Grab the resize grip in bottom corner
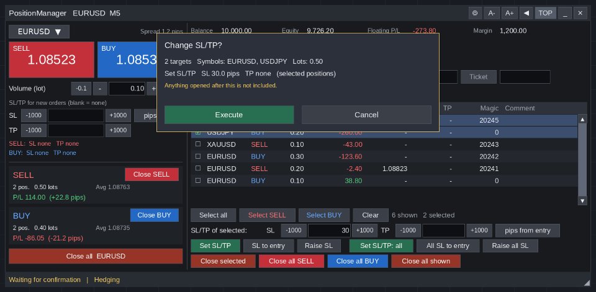 click(587, 283)
